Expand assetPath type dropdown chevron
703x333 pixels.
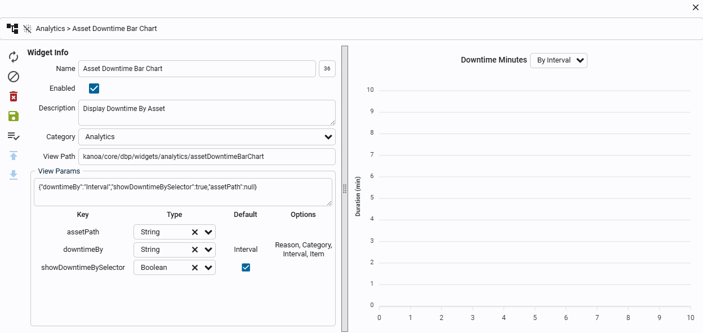click(x=208, y=232)
